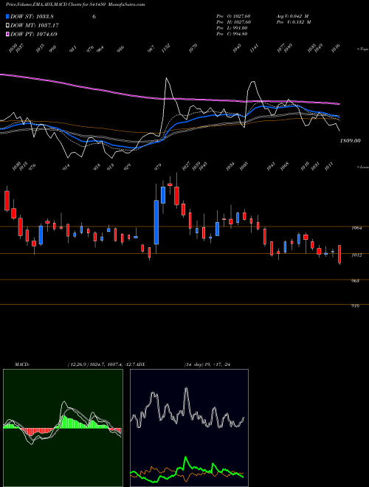This screenshot has height=487, width=369.
Task: Click the tall blue breakout candlestick
Action: pos(156,222)
